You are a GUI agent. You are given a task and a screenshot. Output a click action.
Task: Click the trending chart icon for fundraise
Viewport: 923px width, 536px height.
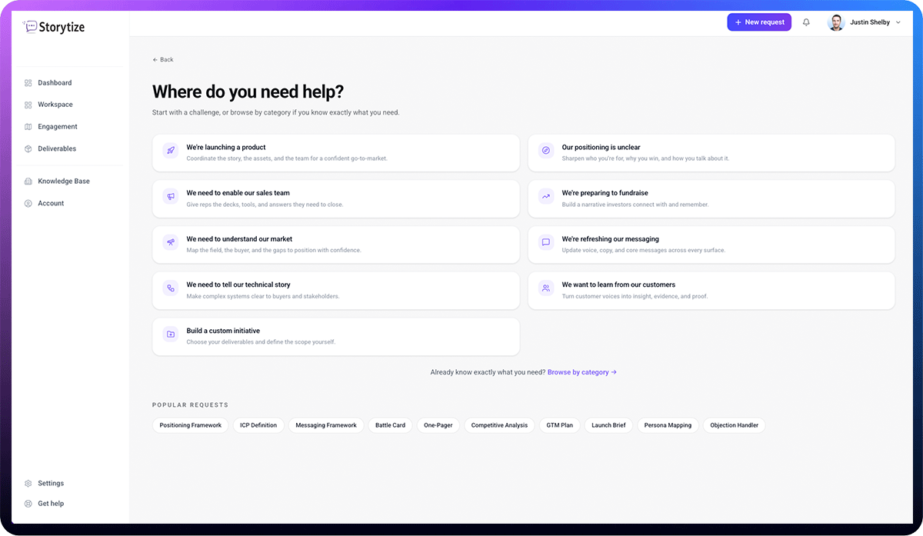(x=546, y=197)
